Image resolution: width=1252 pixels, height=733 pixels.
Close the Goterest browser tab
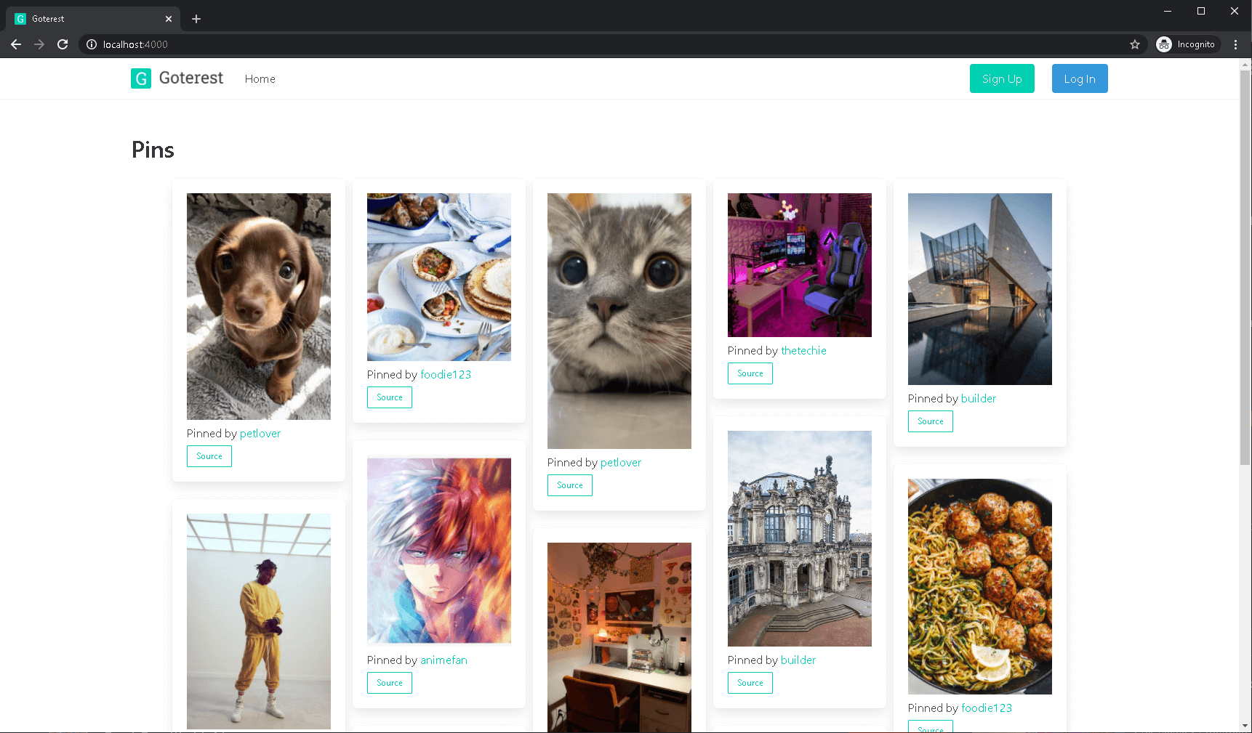click(169, 19)
